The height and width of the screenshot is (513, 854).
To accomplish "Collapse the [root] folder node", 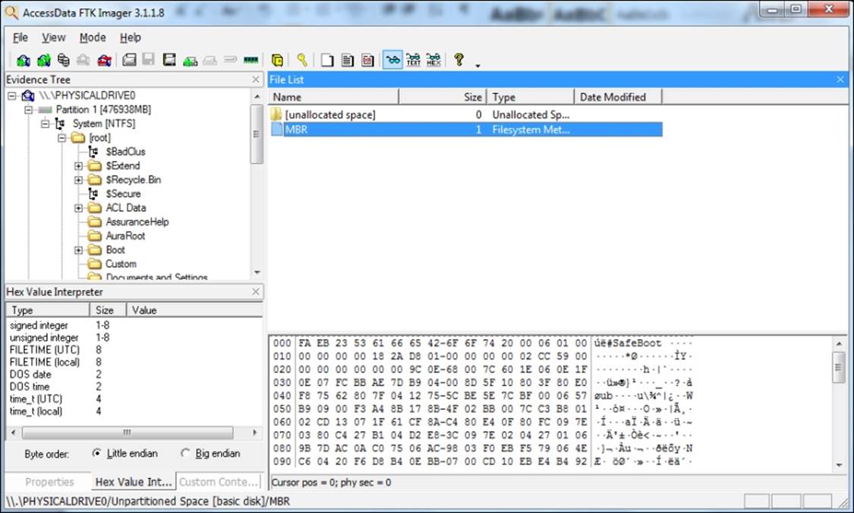I will point(62,138).
